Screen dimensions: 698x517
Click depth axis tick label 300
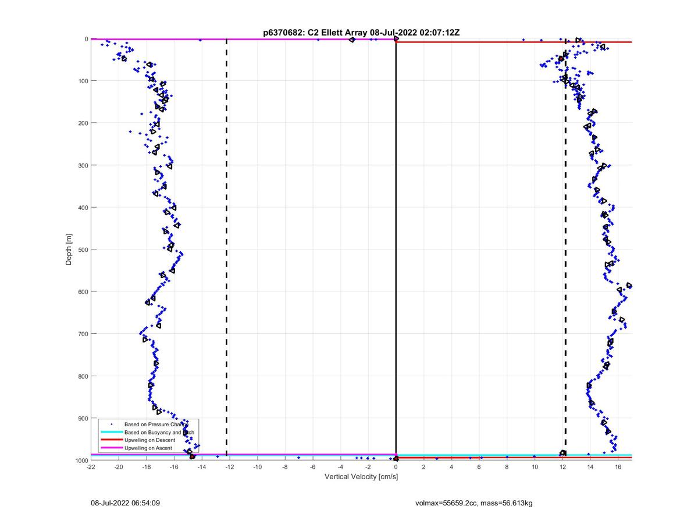click(x=83, y=165)
